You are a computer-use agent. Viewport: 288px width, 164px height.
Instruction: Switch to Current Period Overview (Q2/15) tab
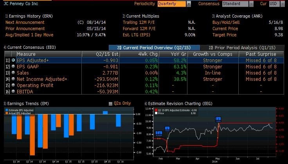[154, 48]
